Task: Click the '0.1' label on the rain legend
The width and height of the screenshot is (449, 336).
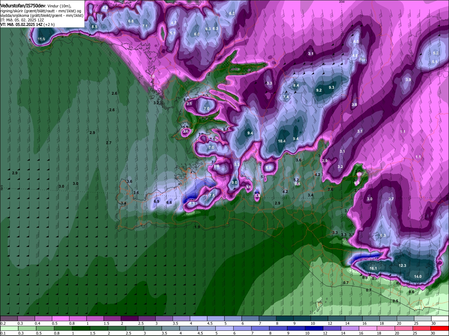Action: 3,333
